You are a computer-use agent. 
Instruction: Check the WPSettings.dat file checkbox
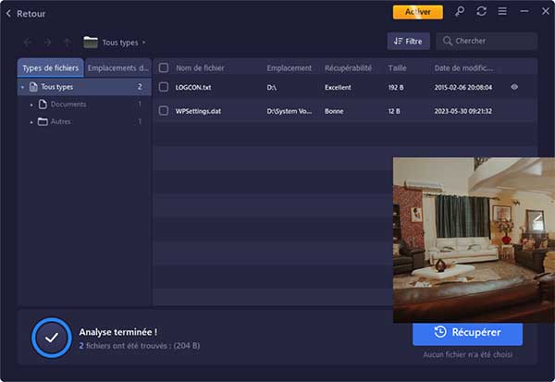(164, 111)
